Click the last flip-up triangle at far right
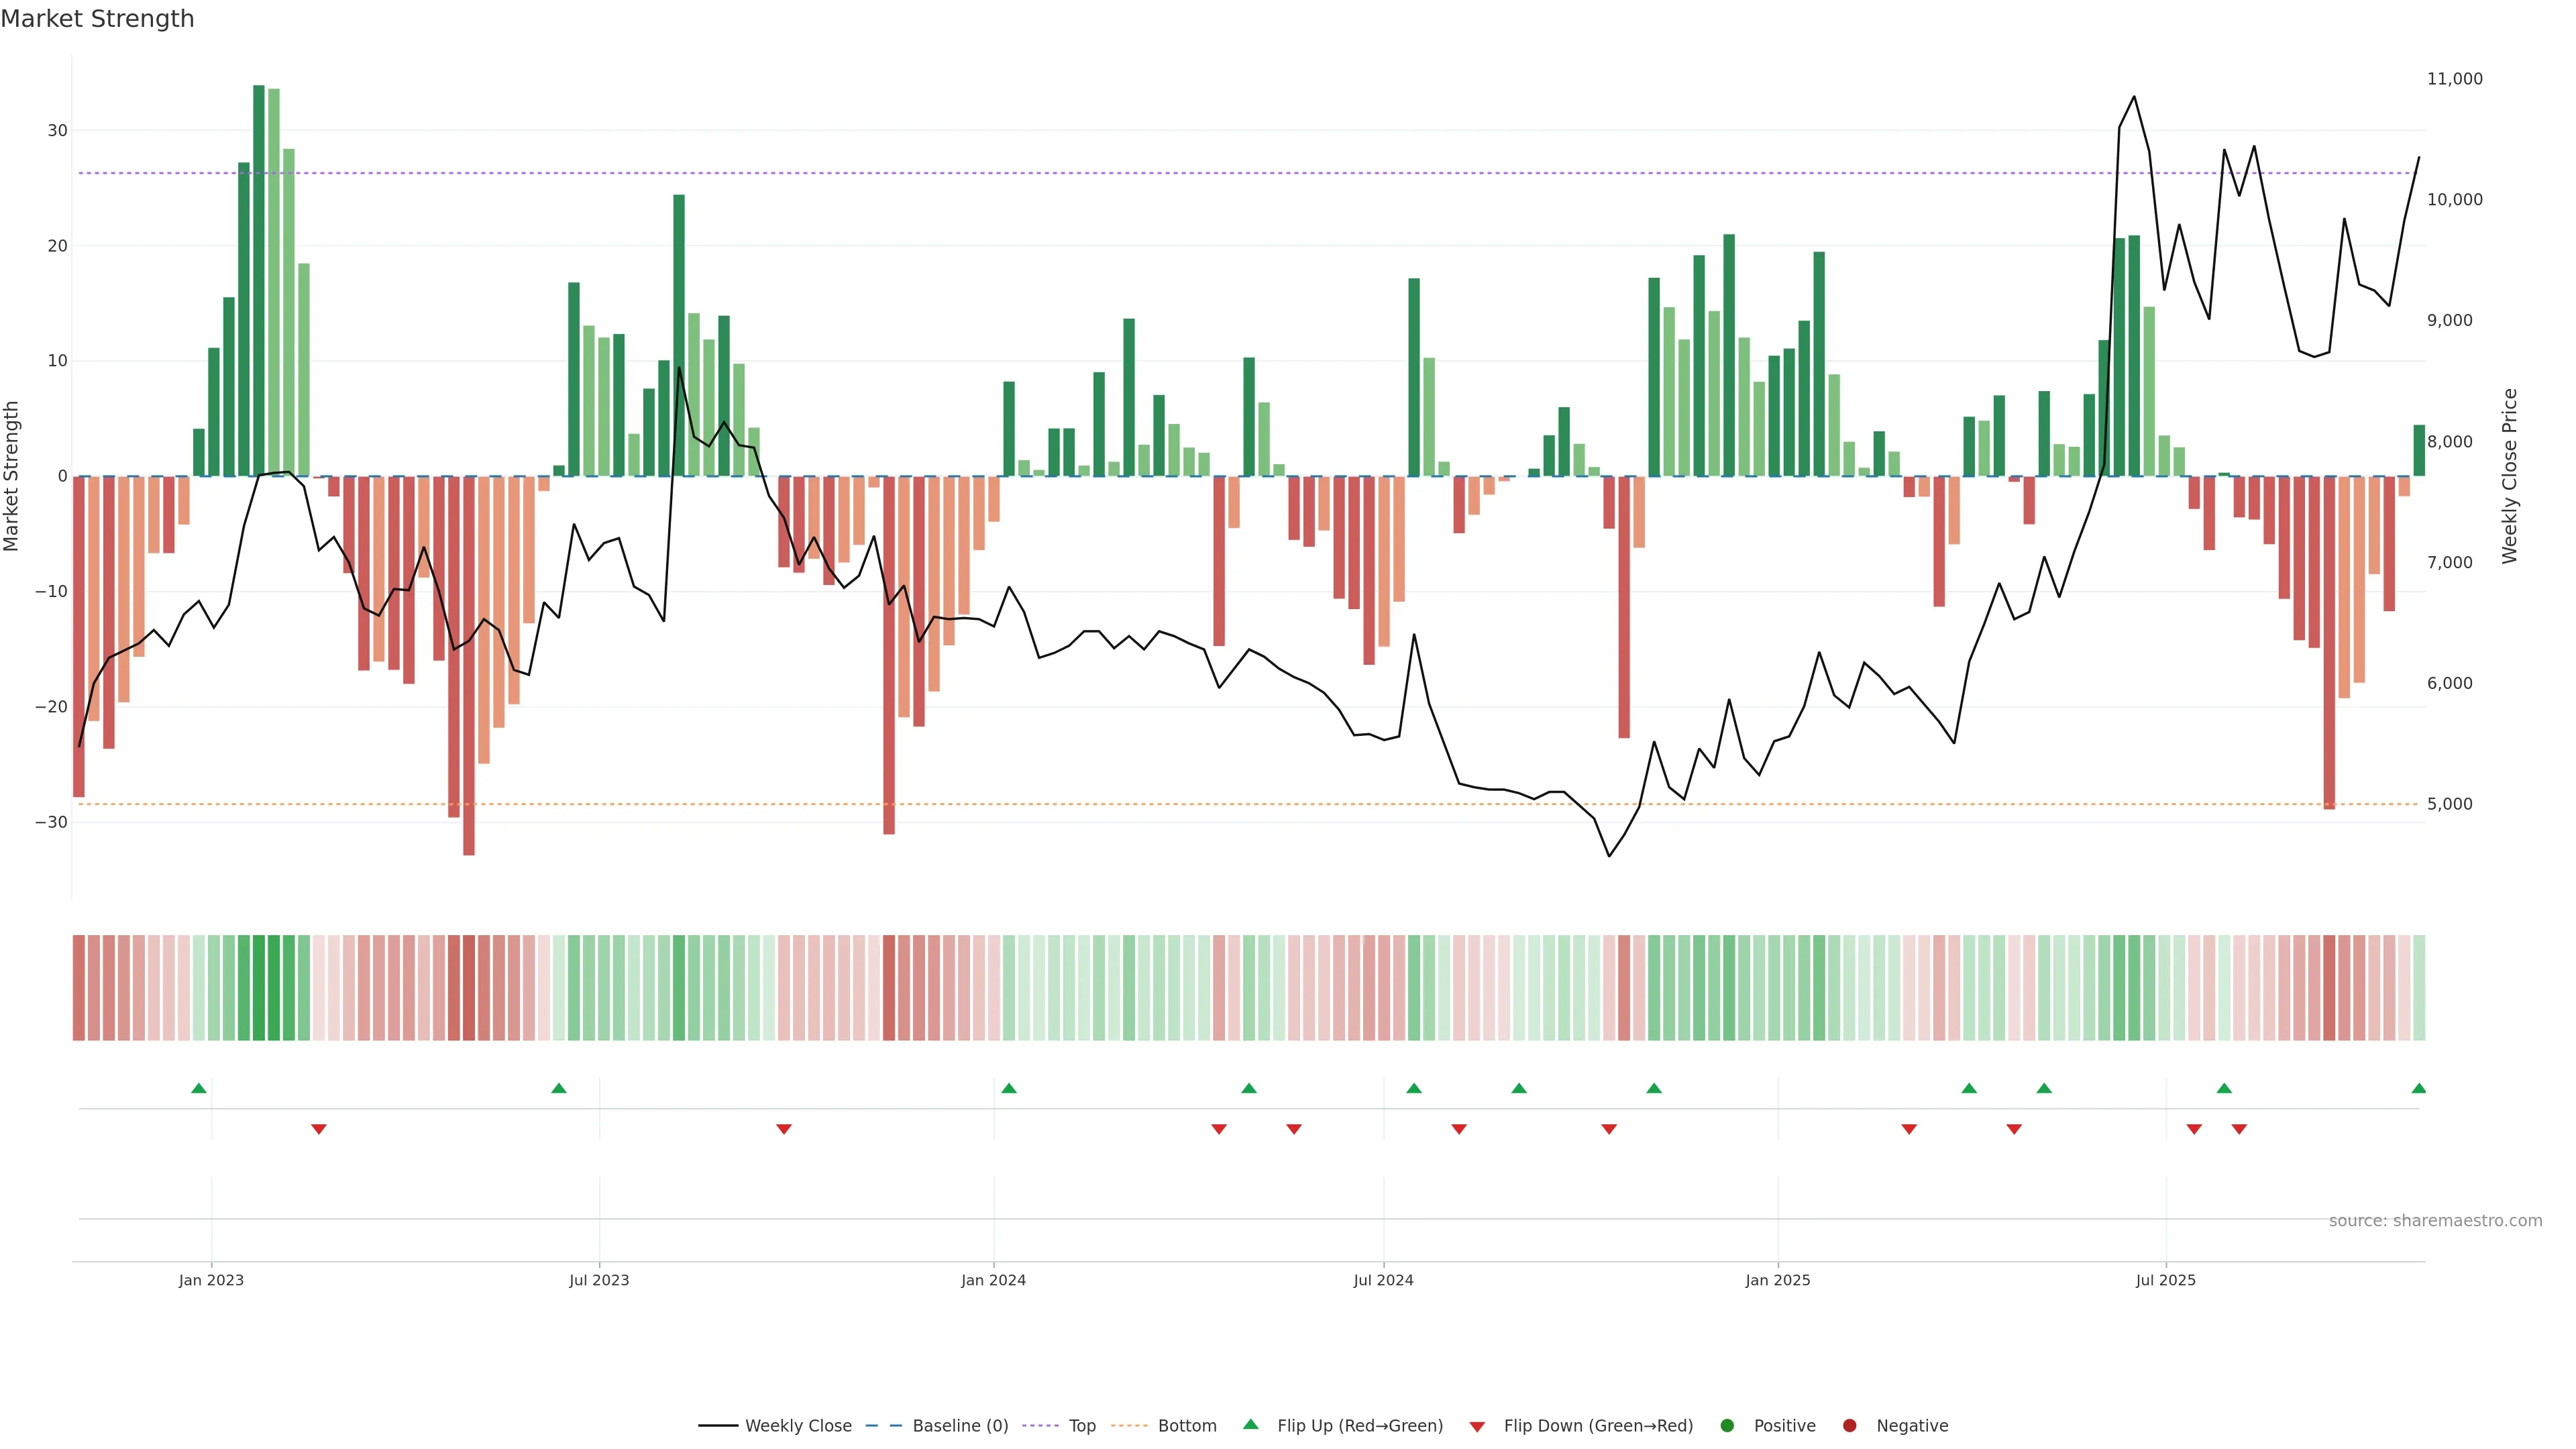Image resolution: width=2576 pixels, height=1449 pixels. 2418,1088
